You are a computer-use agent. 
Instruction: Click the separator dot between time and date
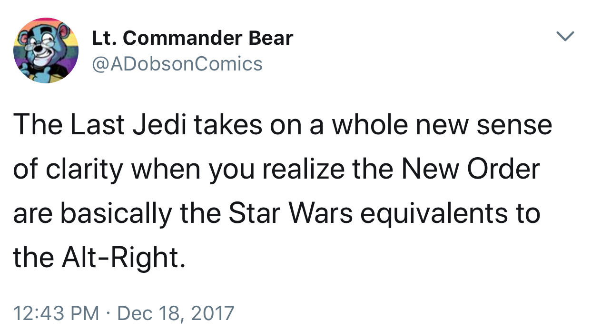(x=108, y=313)
